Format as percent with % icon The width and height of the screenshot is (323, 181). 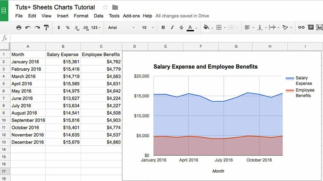point(68,27)
